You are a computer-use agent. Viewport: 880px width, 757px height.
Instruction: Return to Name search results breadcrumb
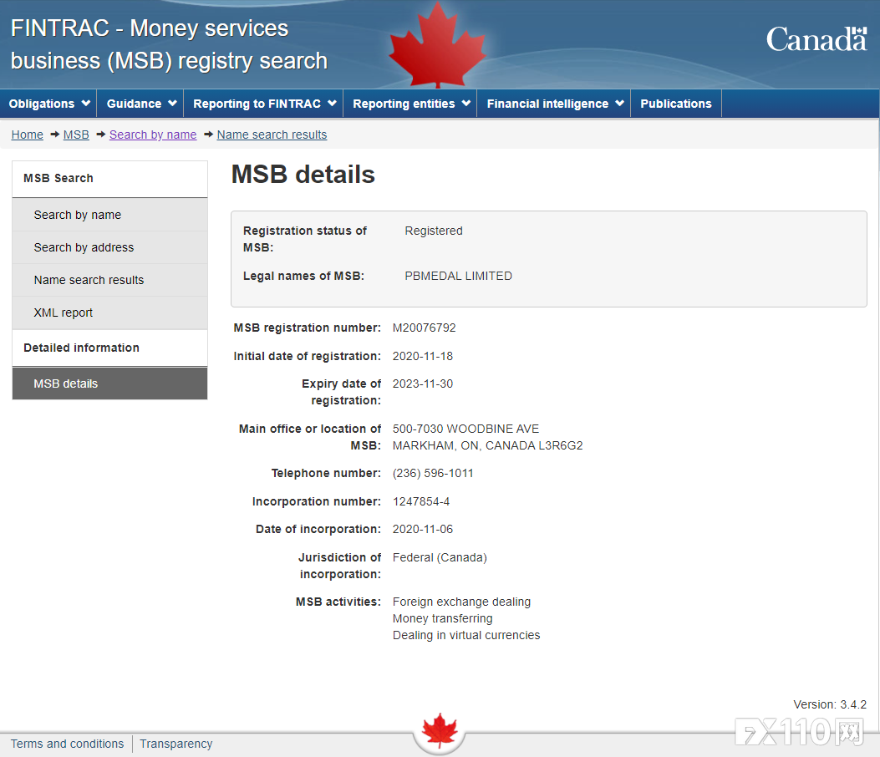pyautogui.click(x=272, y=135)
